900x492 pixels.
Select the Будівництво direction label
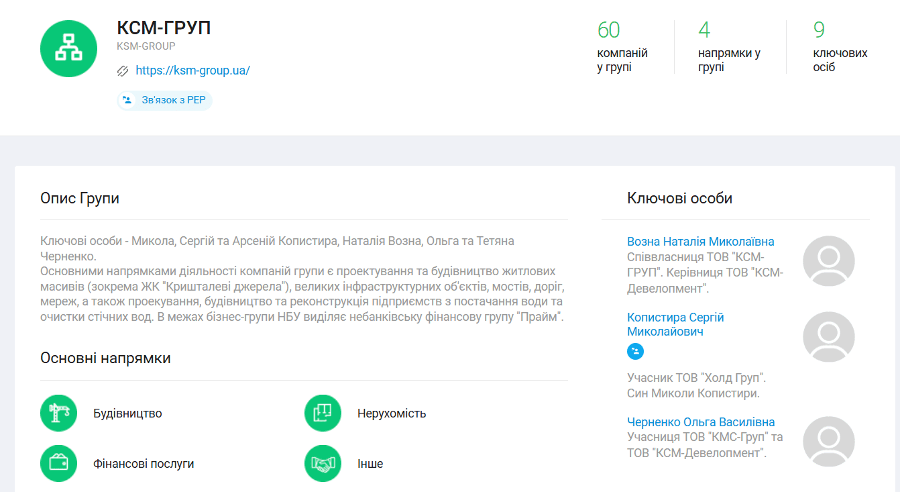pos(127,413)
